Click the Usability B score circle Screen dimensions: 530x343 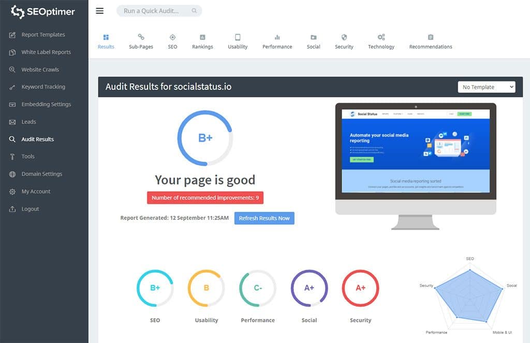pos(207,288)
